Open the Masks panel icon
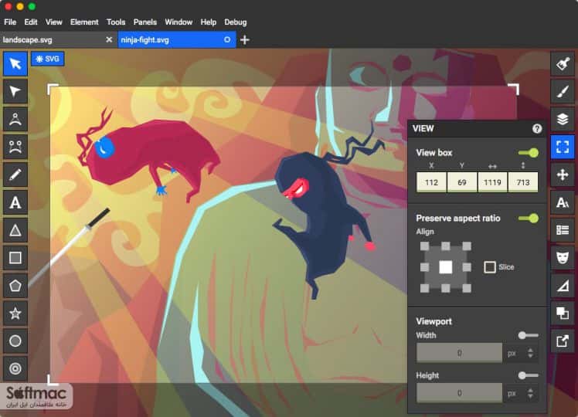The height and width of the screenshot is (417, 578). click(x=562, y=258)
